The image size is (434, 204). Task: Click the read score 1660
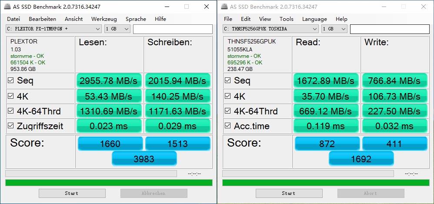tap(110, 144)
